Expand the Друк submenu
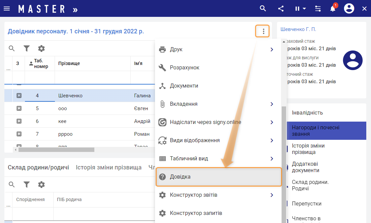This screenshot has width=371, height=223. [272, 50]
